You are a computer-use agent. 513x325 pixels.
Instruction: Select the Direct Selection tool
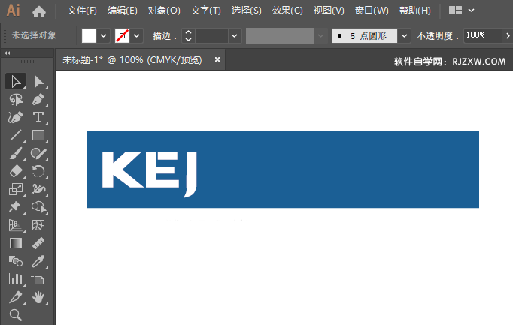coord(38,82)
